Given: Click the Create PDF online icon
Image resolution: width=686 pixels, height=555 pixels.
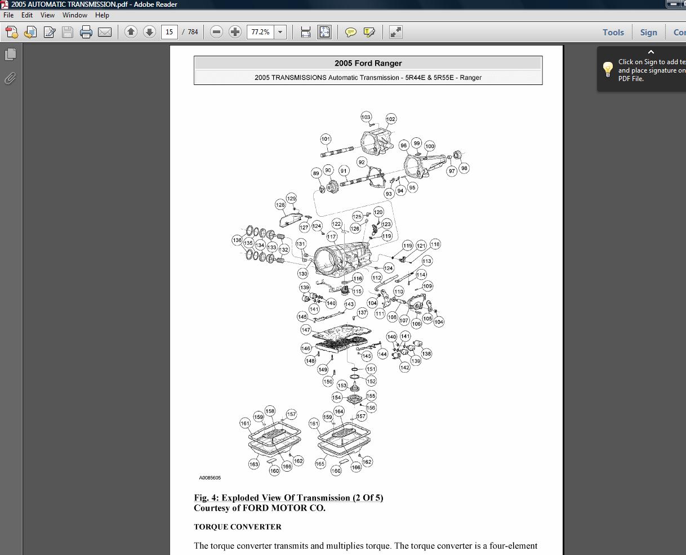Looking at the screenshot, I should click(x=11, y=32).
